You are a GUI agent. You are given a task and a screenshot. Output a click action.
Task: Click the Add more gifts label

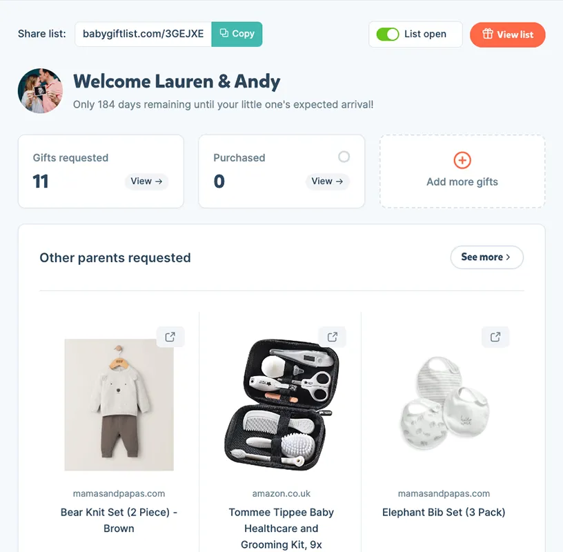pos(462,182)
